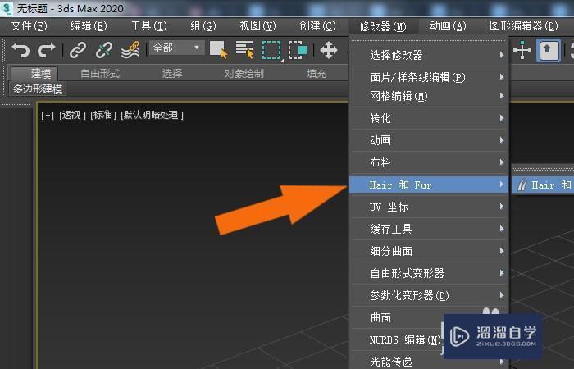Viewport: 574px width, 369px height.
Task: Click the 修改器(M) menu title
Action: pyautogui.click(x=383, y=26)
